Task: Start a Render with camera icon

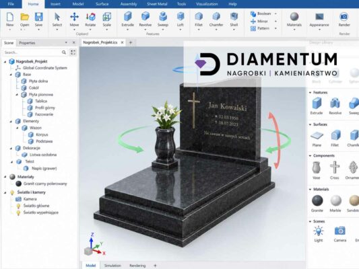Action: [344, 17]
